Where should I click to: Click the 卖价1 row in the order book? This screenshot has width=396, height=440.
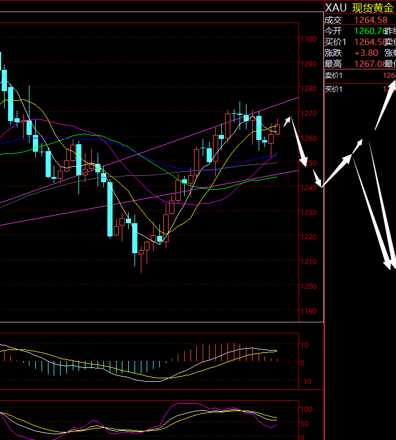coord(360,76)
